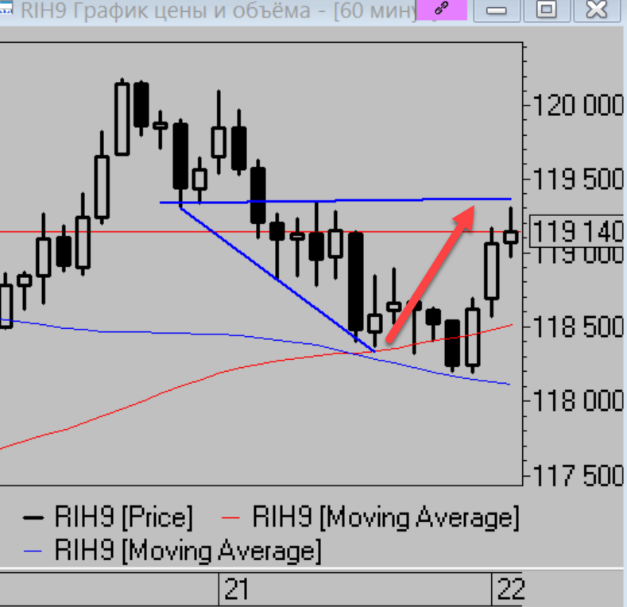Image resolution: width=627 pixels, height=607 pixels.
Task: Click the red horizontal current price line
Action: coord(159,232)
